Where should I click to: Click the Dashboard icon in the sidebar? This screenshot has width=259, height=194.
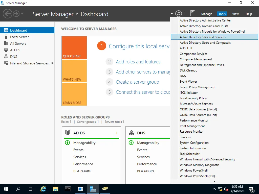coord(6,30)
